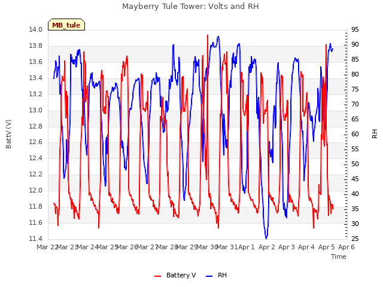Viewport: 383px width, 287px height.
Task: Click the Time axis label
Action: 339,257
